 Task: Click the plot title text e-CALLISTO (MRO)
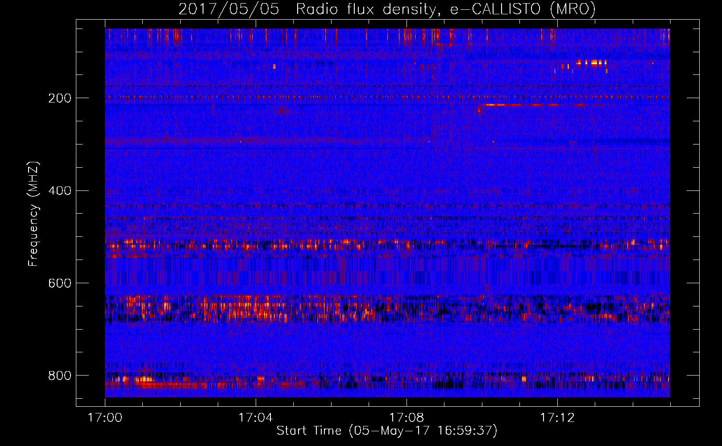click(x=523, y=9)
